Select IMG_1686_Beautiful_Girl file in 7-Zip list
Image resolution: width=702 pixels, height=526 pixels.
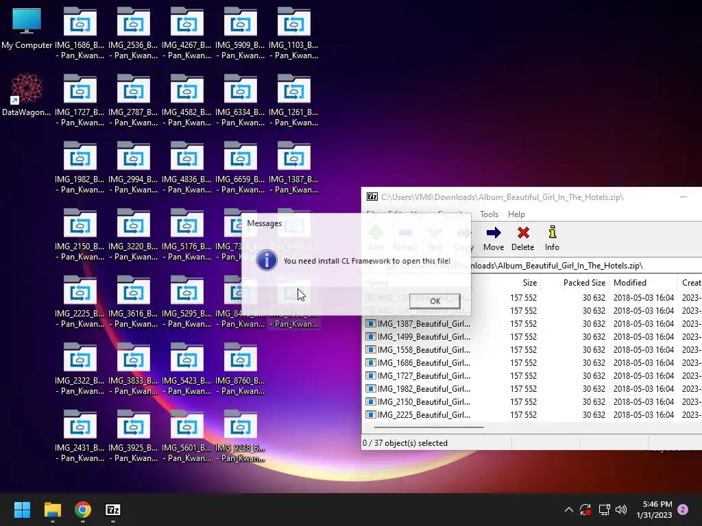coord(417,362)
